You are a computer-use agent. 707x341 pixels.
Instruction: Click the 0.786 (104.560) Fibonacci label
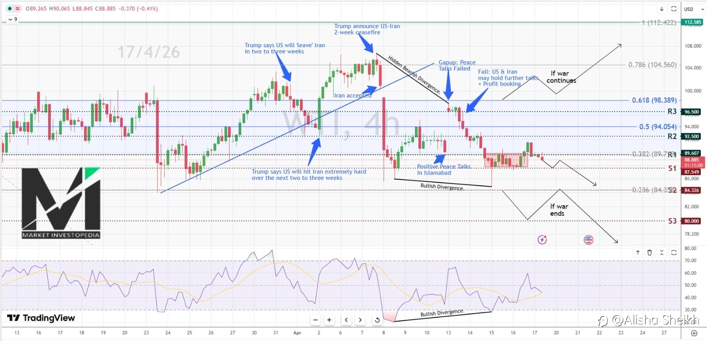(x=652, y=64)
